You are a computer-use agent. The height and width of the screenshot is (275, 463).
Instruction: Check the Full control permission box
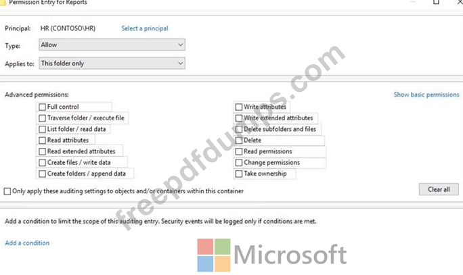point(42,107)
